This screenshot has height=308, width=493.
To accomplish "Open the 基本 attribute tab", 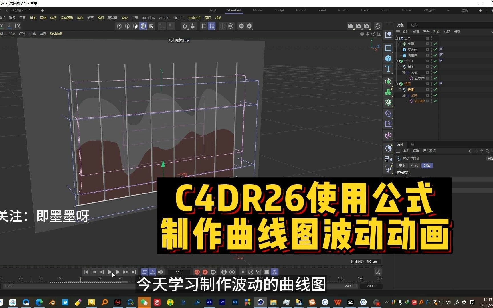I will click(x=402, y=165).
